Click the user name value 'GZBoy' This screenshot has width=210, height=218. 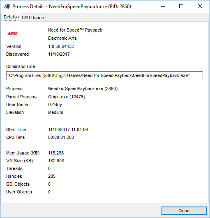[x=55, y=104]
